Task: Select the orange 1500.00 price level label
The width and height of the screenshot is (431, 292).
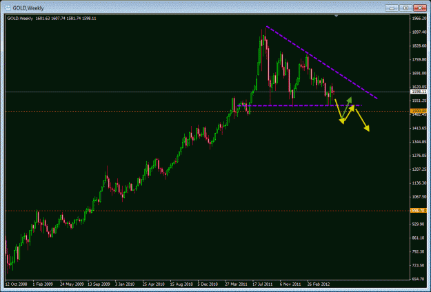Action: coord(419,111)
